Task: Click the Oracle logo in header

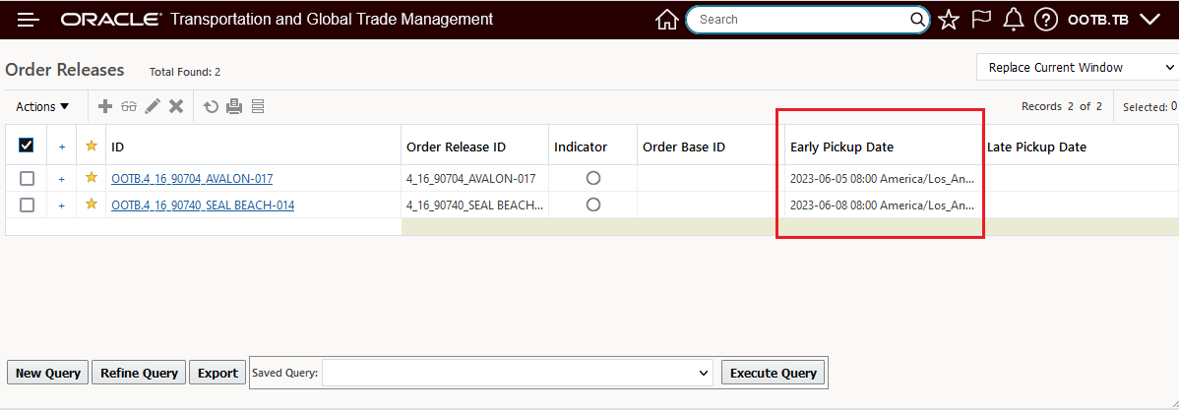Action: (x=110, y=20)
